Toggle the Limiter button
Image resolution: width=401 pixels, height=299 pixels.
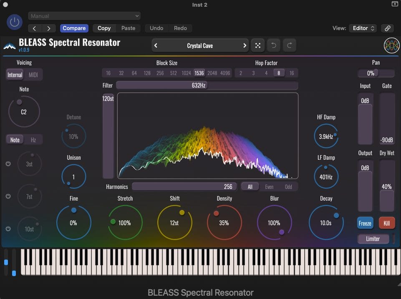coord(373,239)
